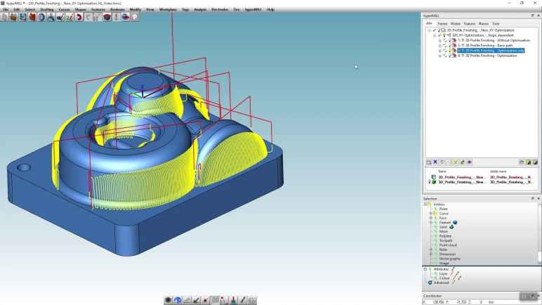Viewport: 542px width, 305px height.
Task: Toggle the light bulb visibility of 'Optimization only' job
Action: pos(449,51)
